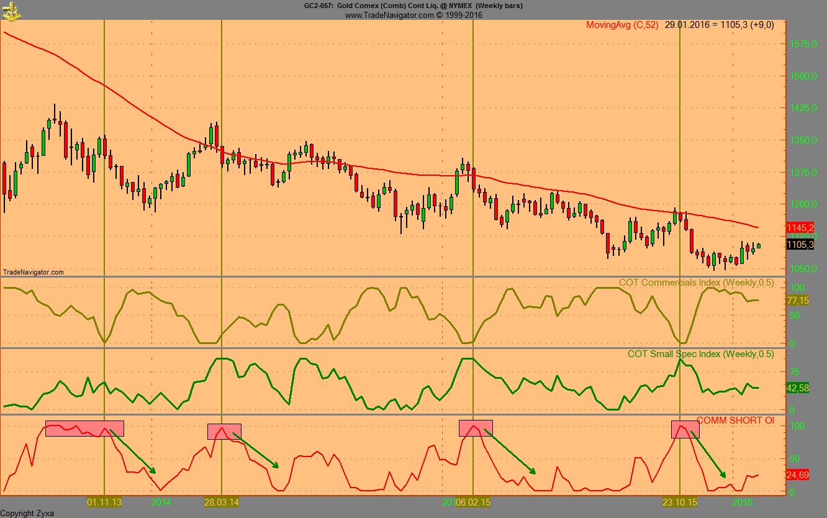
Task: Toggle the first pink COMM SHORT OI highlight box
Action: [x=84, y=429]
